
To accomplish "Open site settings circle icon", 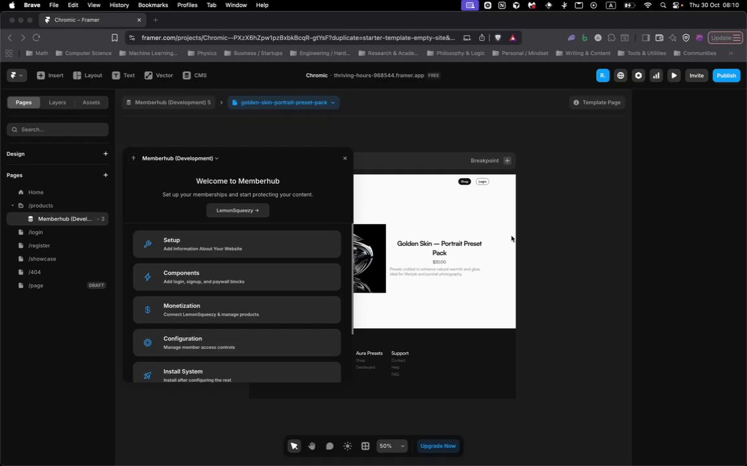I will coord(638,75).
